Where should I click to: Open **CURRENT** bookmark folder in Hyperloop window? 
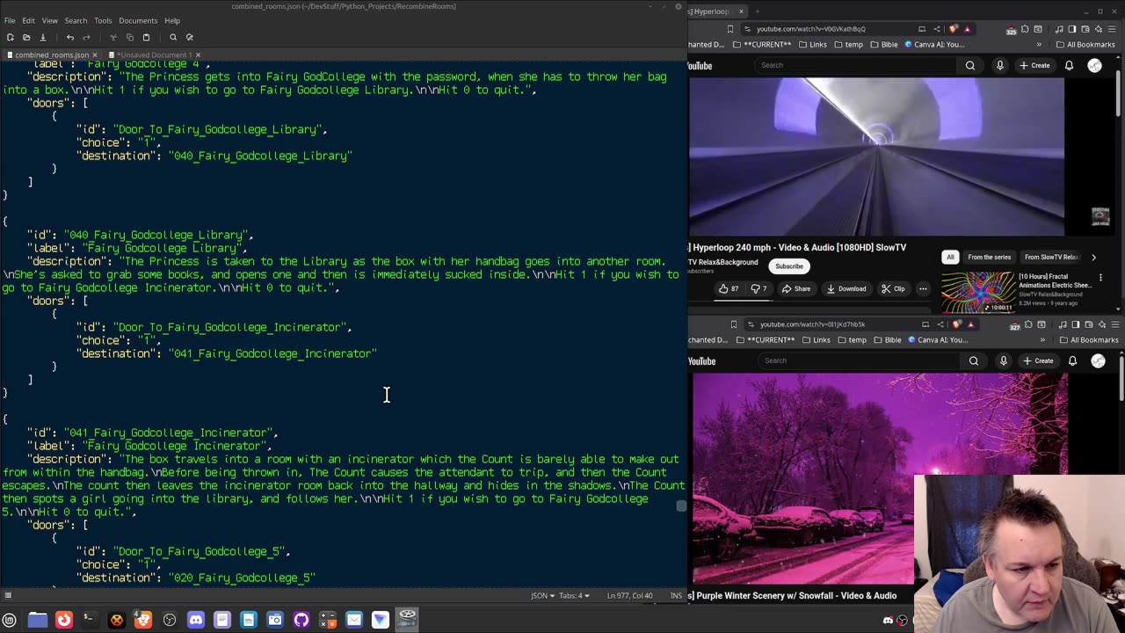[x=762, y=45]
